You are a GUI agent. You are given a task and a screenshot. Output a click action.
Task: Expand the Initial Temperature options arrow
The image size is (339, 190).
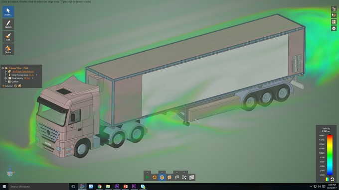pos(36,75)
